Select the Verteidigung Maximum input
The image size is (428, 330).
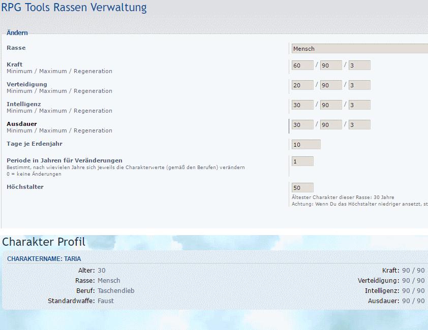point(330,85)
